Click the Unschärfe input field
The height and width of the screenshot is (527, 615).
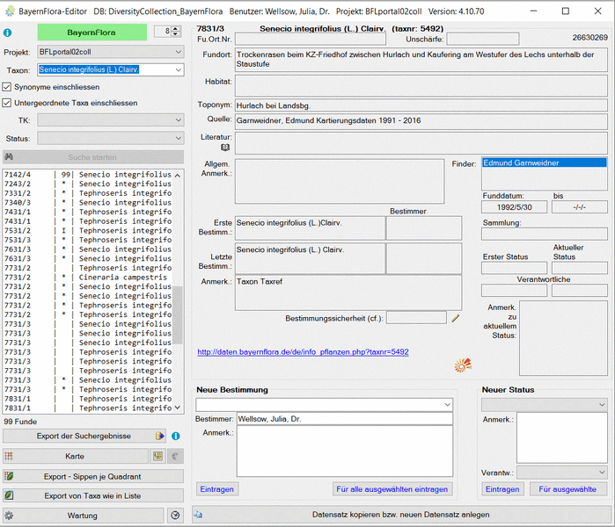click(483, 39)
